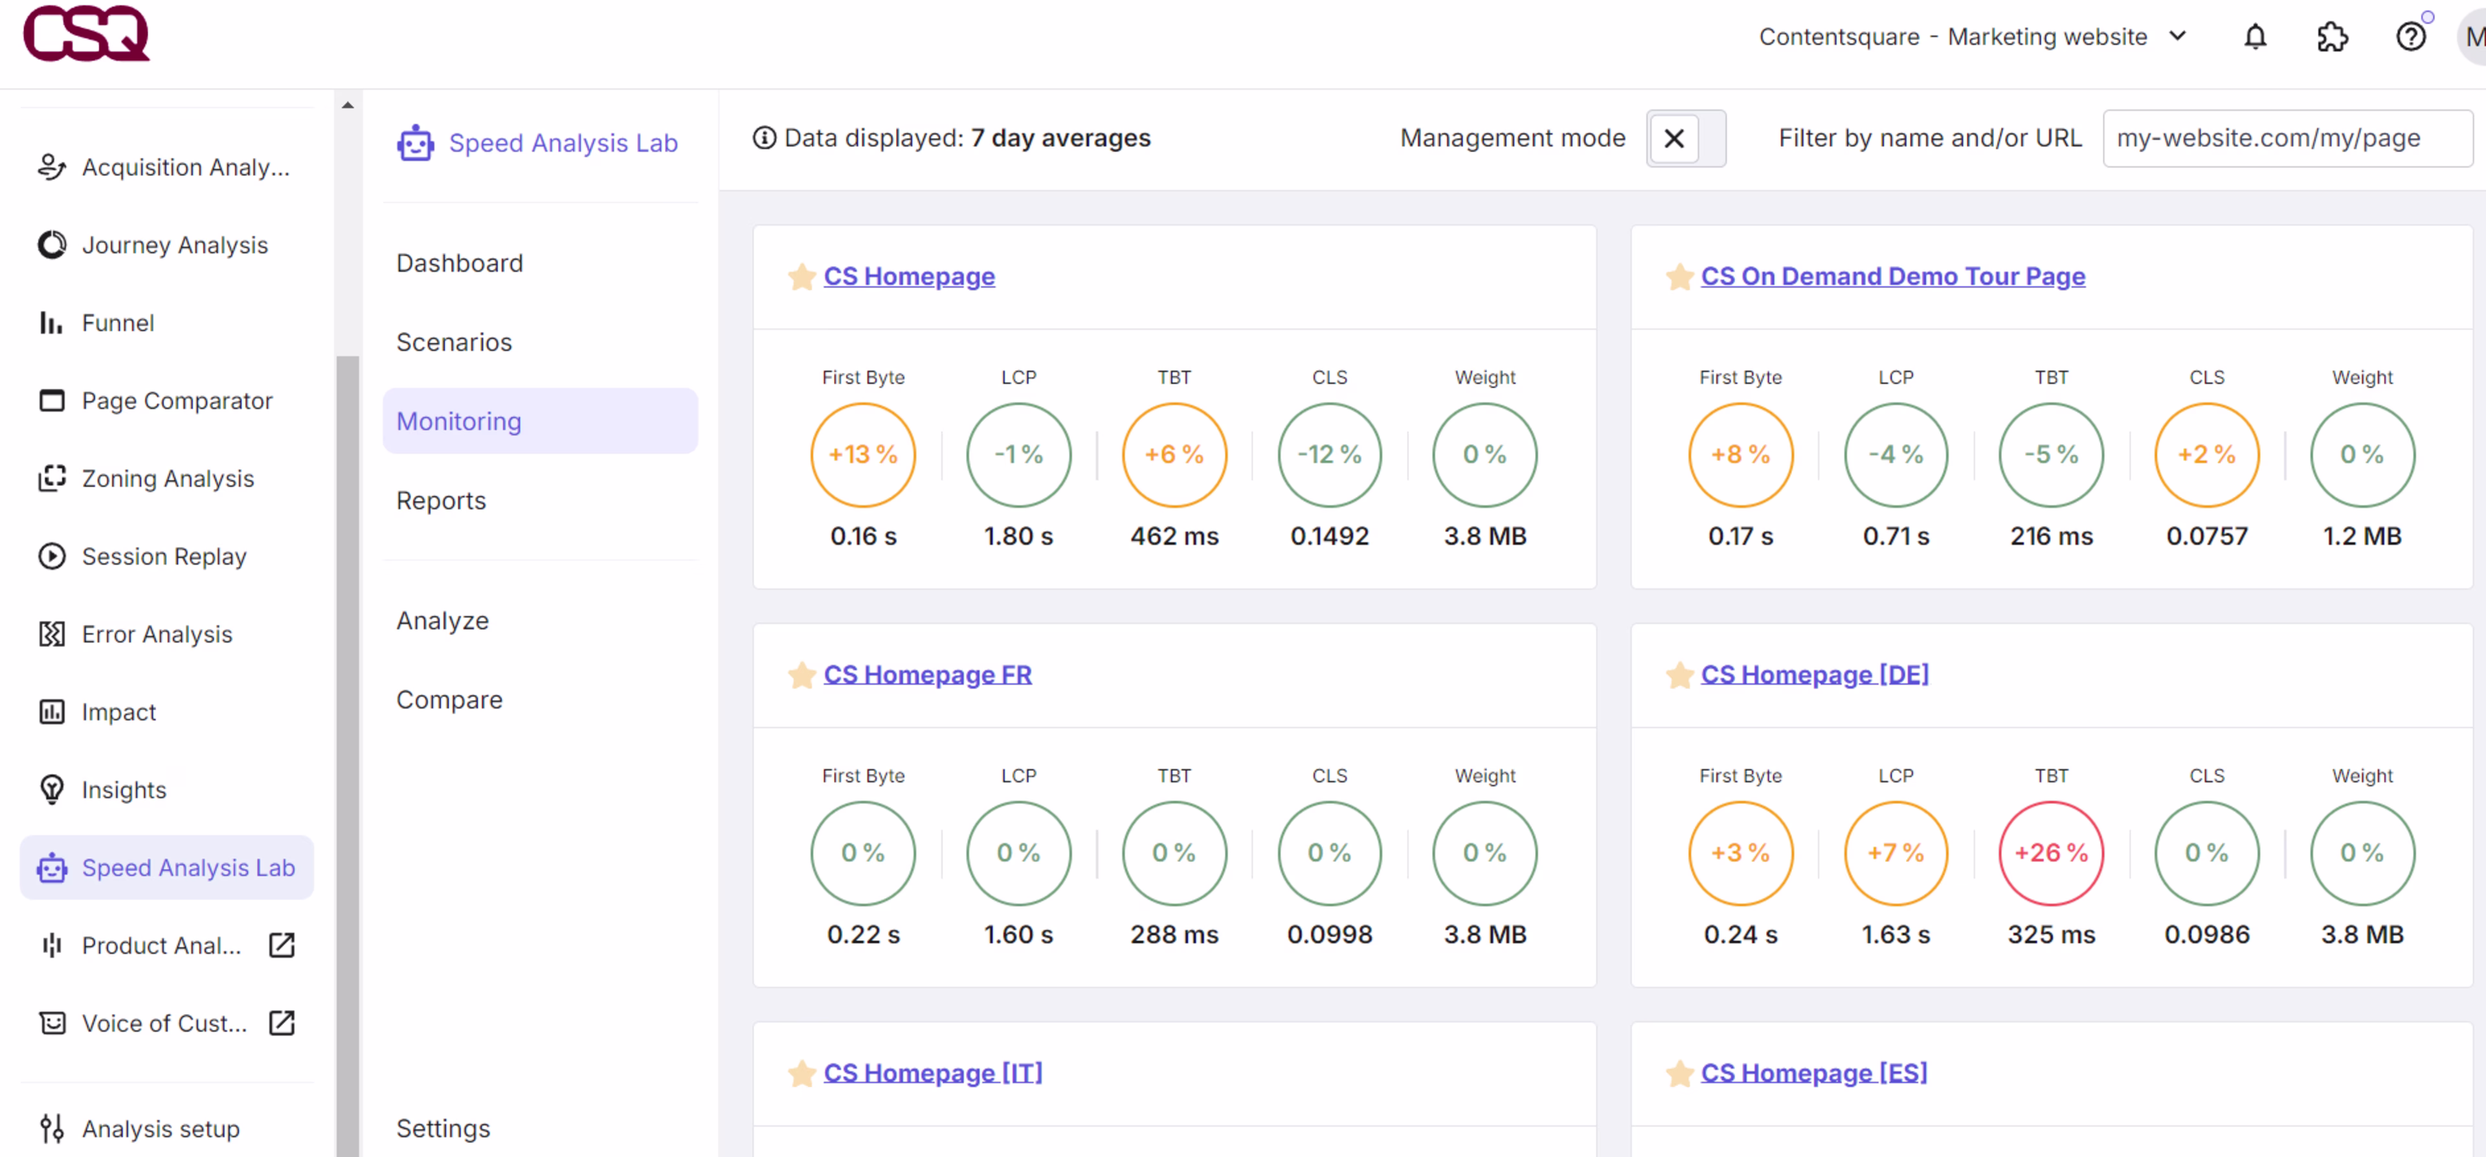
Task: Click the Zoning Analysis icon
Action: (x=51, y=479)
